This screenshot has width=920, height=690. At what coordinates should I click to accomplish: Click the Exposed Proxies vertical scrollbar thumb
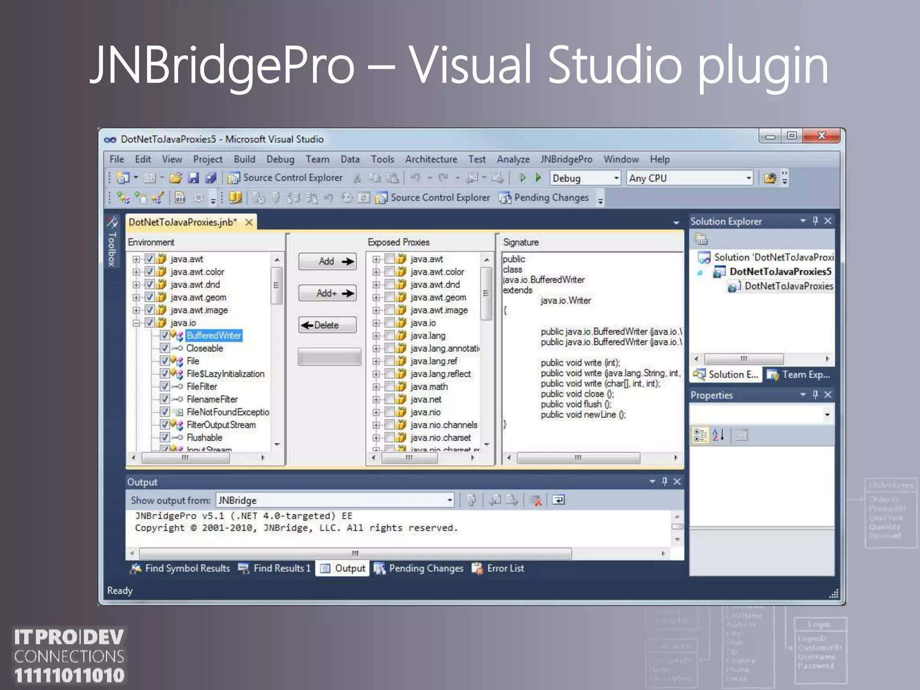pyautogui.click(x=486, y=293)
